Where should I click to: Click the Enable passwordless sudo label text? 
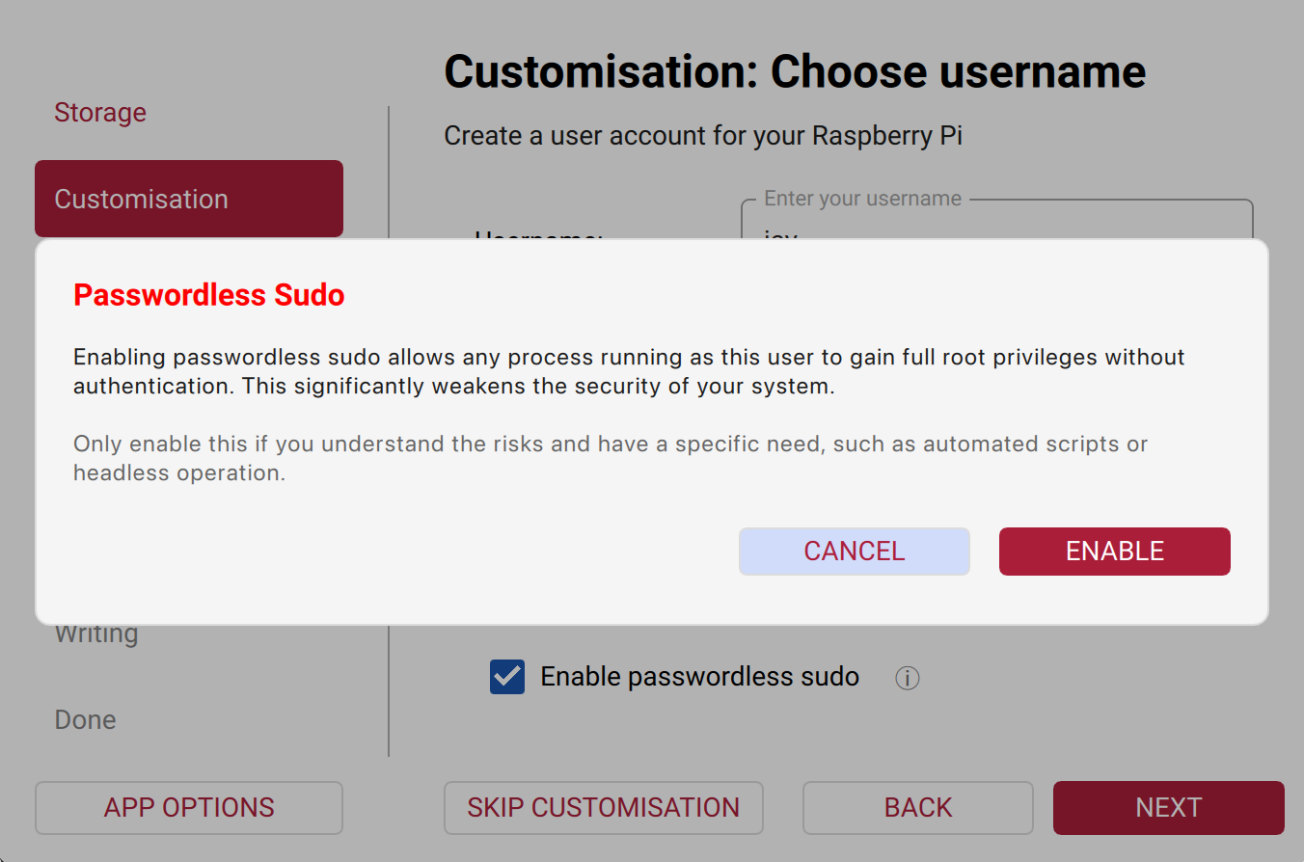click(699, 677)
